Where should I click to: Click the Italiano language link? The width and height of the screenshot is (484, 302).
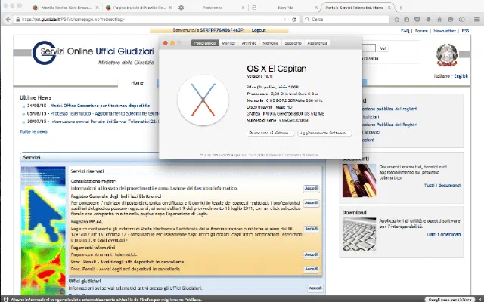point(442,76)
